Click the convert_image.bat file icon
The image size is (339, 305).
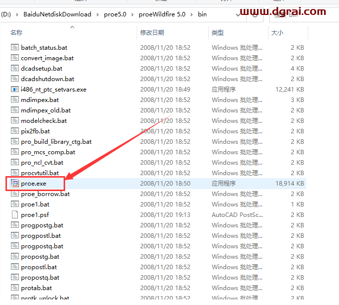click(x=15, y=58)
